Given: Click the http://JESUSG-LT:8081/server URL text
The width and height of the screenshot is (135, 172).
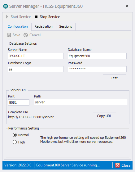Looking at the screenshot, I should click(x=31, y=117).
